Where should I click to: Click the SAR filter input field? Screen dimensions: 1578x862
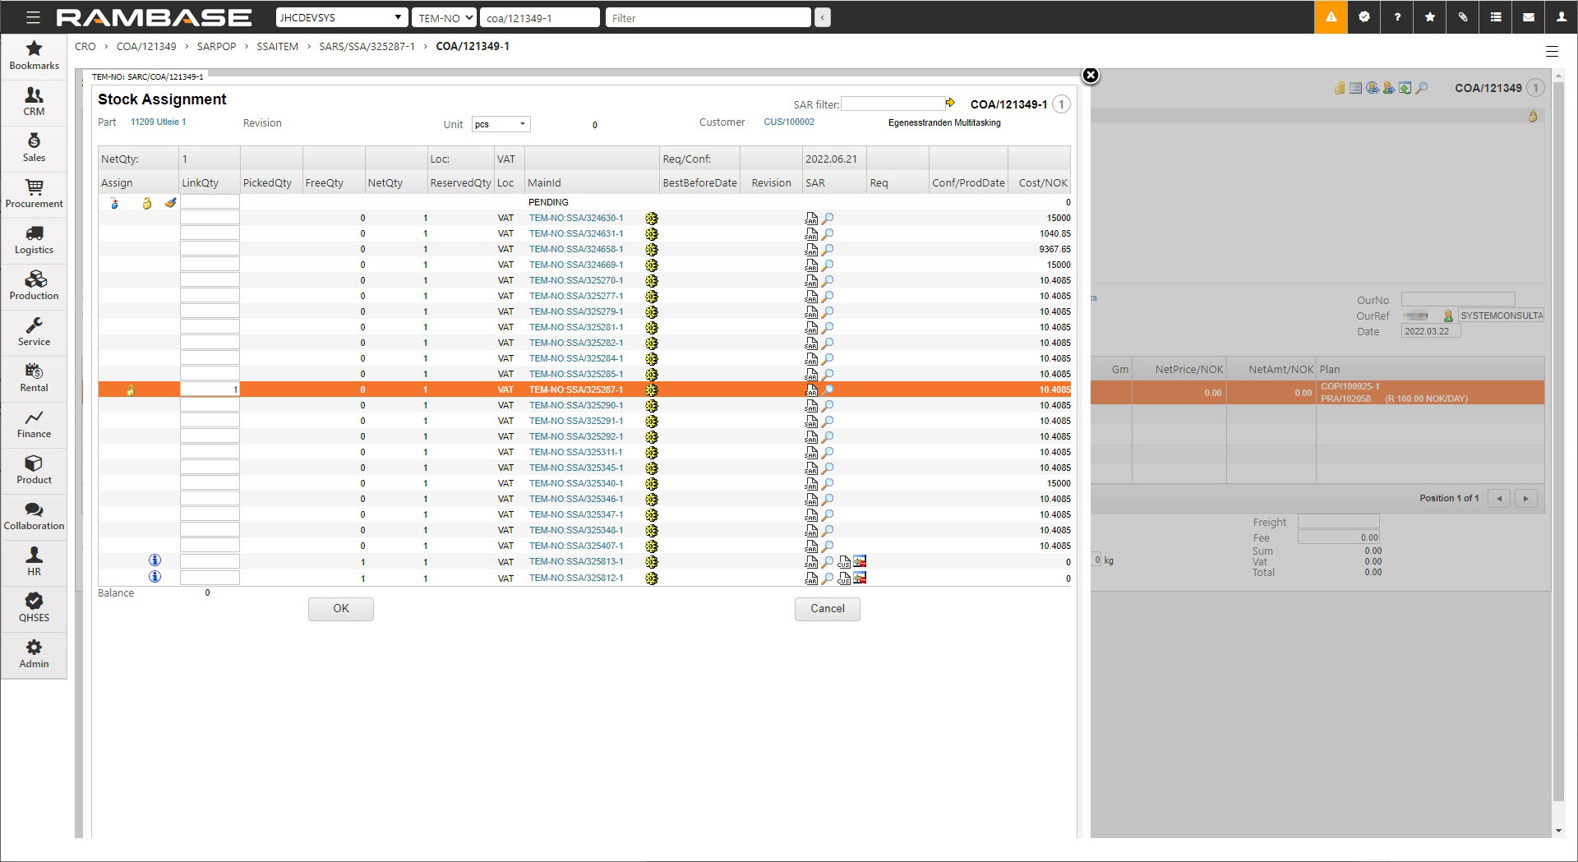coord(892,104)
